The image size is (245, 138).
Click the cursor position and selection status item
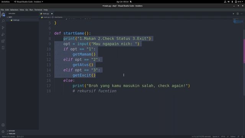pyautogui.click(x=201, y=136)
